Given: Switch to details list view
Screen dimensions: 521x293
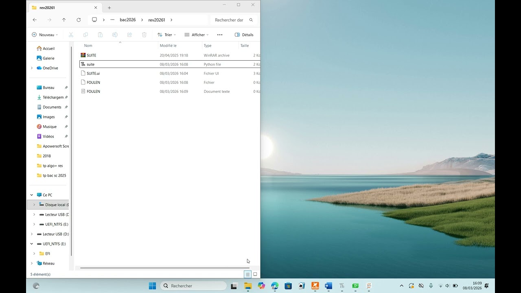Looking at the screenshot, I should pos(247,274).
